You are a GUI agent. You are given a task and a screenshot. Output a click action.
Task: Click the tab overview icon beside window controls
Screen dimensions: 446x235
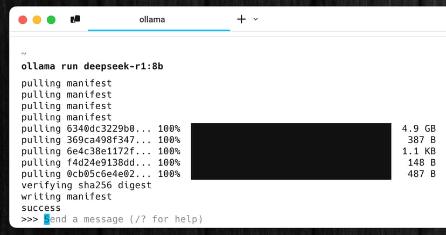tap(75, 19)
